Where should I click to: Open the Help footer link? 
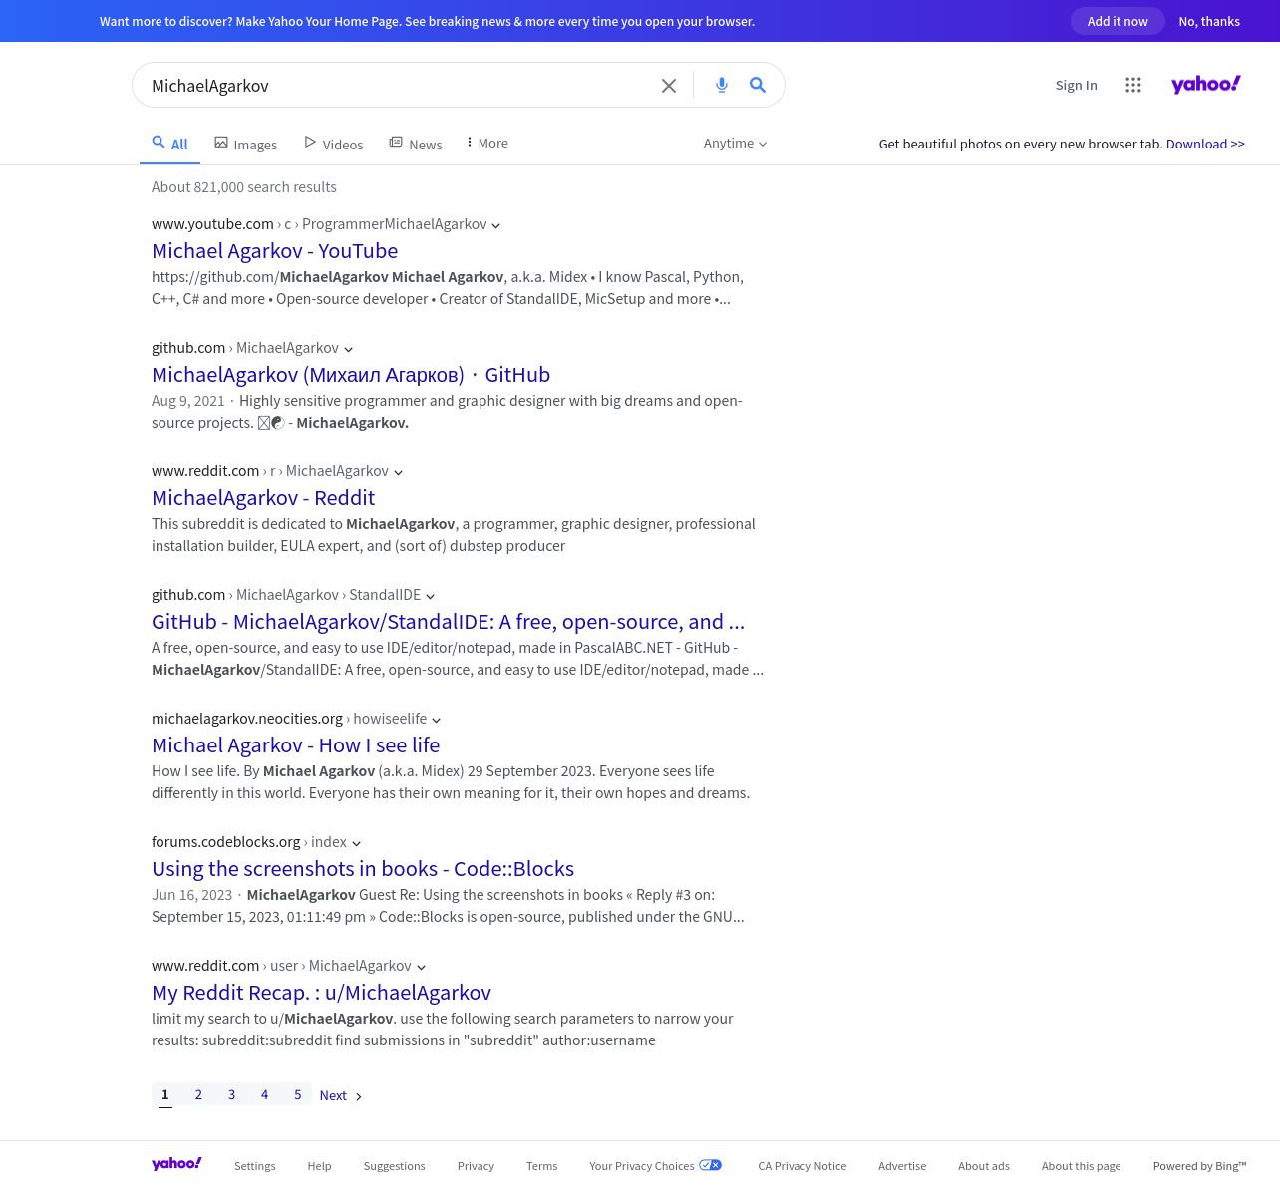[x=319, y=1166]
